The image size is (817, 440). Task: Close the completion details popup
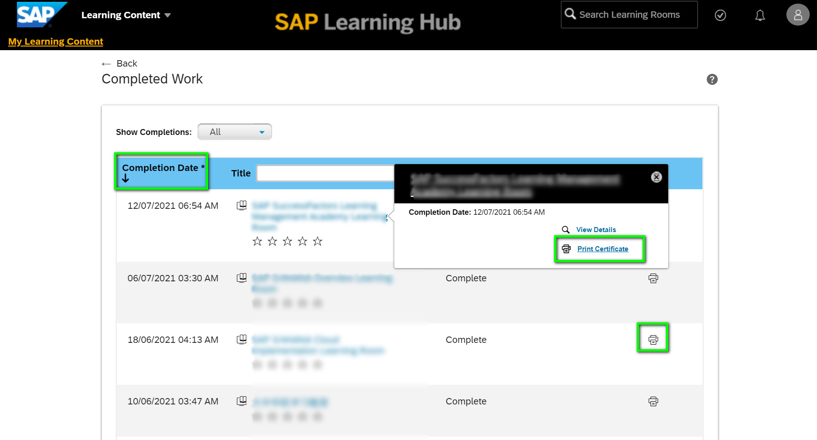pyautogui.click(x=656, y=177)
